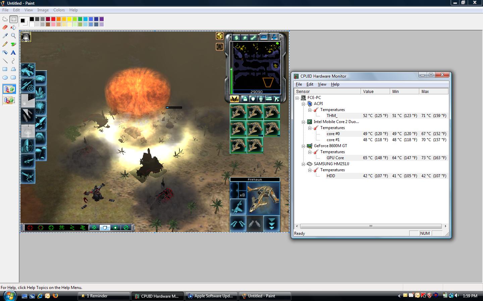Collapse the ACPI node in sensor tree

coord(304,104)
